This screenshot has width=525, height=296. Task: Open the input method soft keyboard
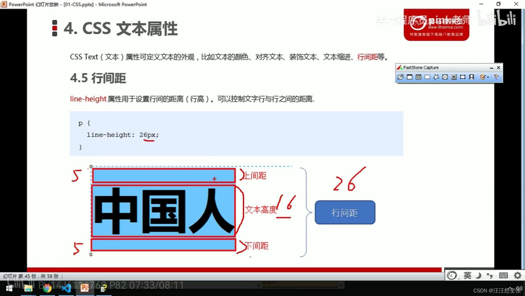tap(503, 275)
